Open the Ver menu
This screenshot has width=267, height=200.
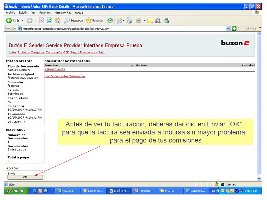33,12
